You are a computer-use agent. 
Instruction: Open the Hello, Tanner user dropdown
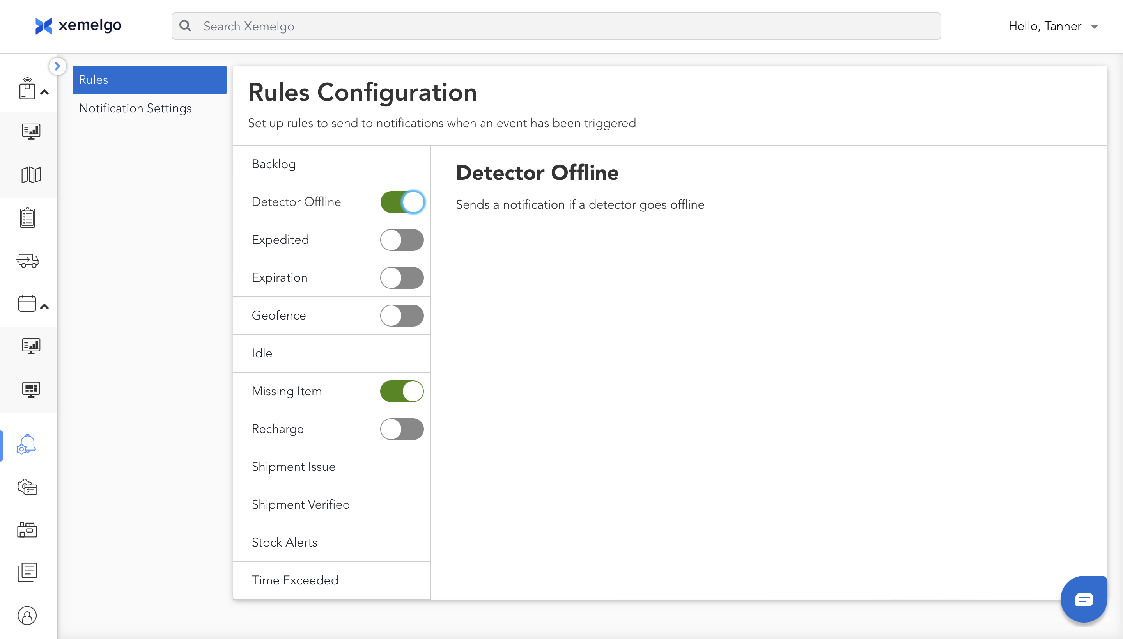[x=1052, y=27]
